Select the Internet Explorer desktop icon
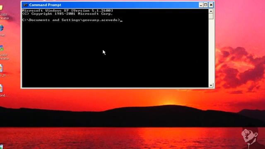Screen dimensions: 265x149 click(1, 28)
